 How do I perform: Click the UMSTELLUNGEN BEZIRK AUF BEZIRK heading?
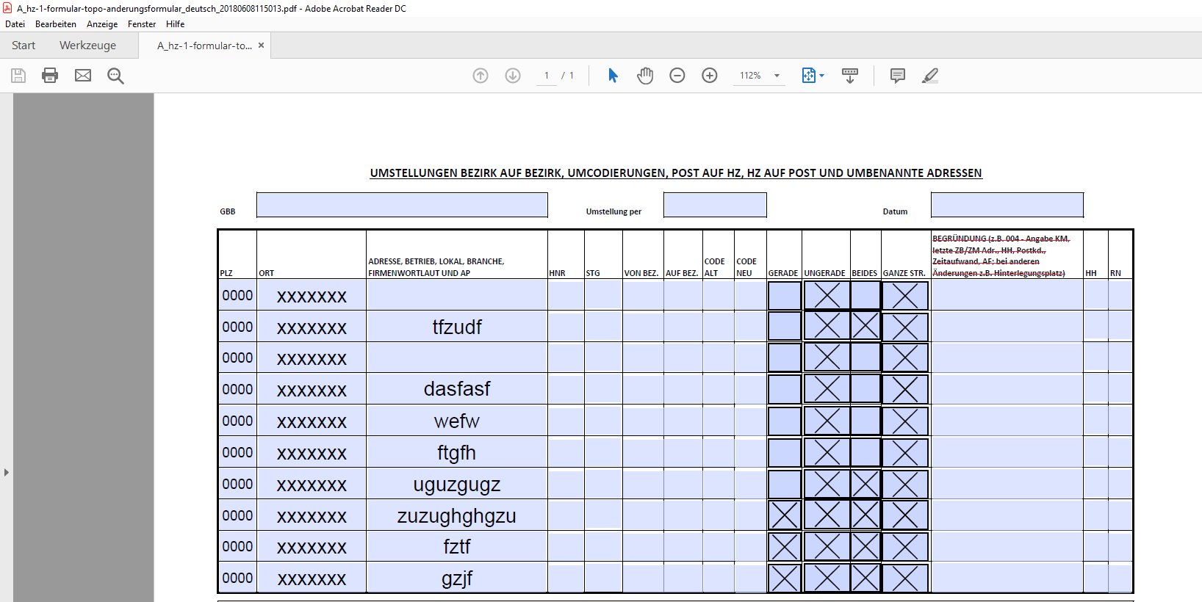coord(676,173)
